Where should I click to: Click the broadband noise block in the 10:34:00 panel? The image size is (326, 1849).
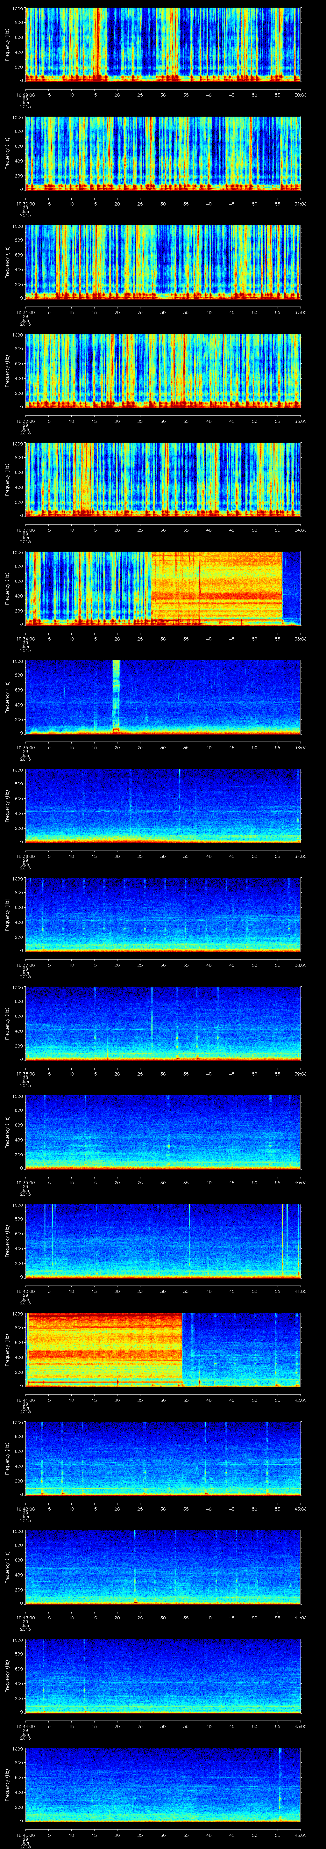[216, 589]
